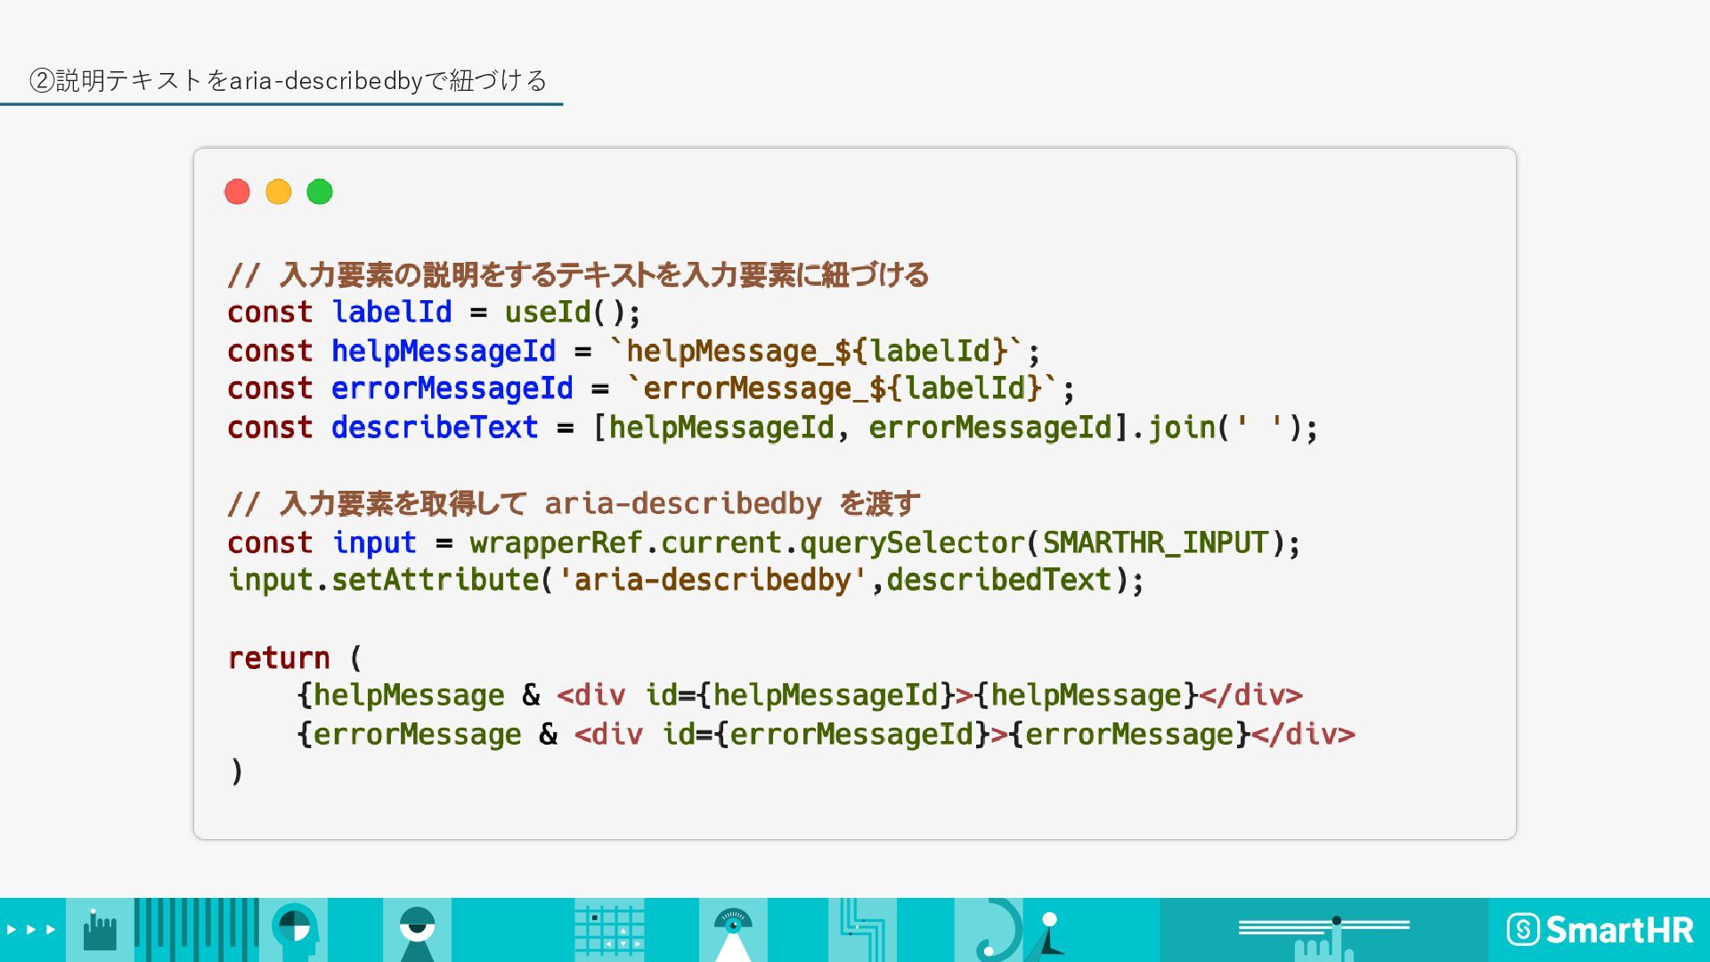Click the slide title about aria-describedby
The image size is (1710, 962).
pyautogui.click(x=288, y=81)
